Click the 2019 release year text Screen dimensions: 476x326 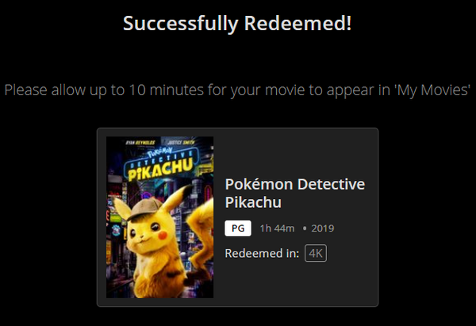[x=322, y=228]
